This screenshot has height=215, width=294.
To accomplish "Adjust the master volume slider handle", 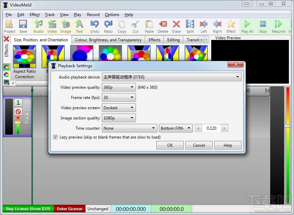I will point(288,126).
